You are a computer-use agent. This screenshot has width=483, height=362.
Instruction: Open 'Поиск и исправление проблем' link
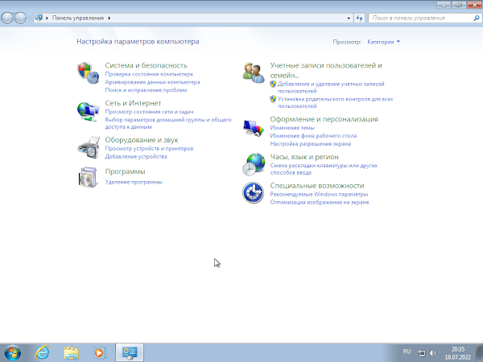pyautogui.click(x=146, y=90)
